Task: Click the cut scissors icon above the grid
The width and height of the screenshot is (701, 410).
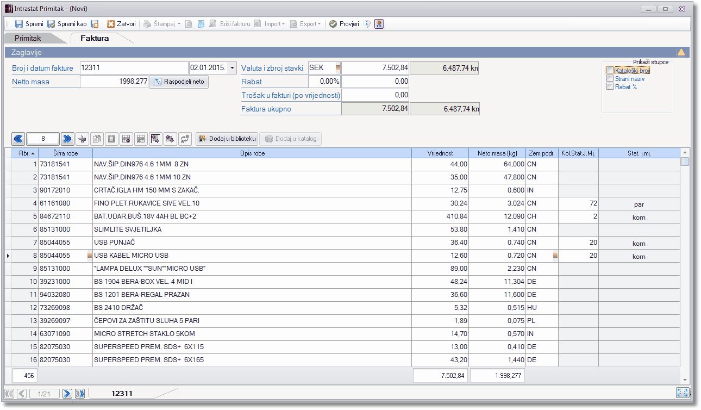Action: pyautogui.click(x=83, y=139)
